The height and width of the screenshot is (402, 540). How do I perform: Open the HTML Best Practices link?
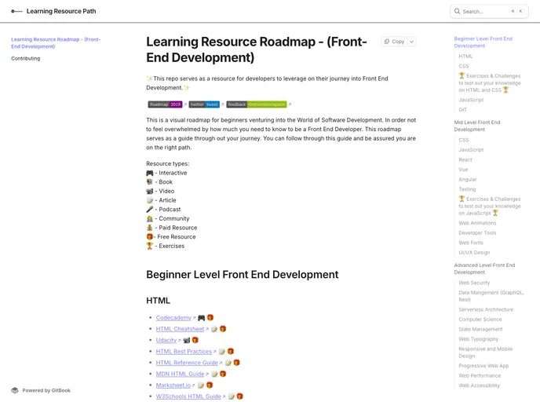pyautogui.click(x=184, y=352)
